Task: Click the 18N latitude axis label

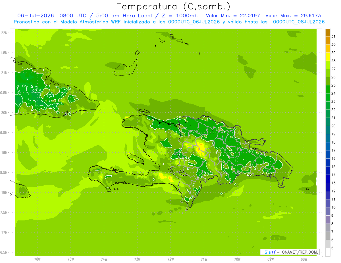Action: (x=5, y=192)
